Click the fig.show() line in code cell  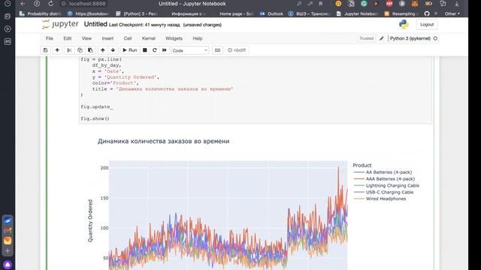(x=95, y=118)
